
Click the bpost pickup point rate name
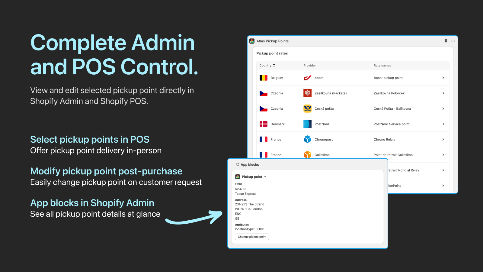coord(388,78)
